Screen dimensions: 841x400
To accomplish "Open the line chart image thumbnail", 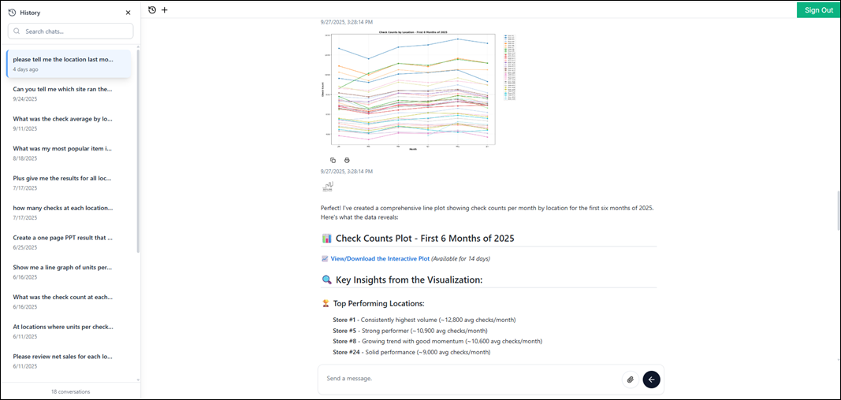I will point(408,89).
